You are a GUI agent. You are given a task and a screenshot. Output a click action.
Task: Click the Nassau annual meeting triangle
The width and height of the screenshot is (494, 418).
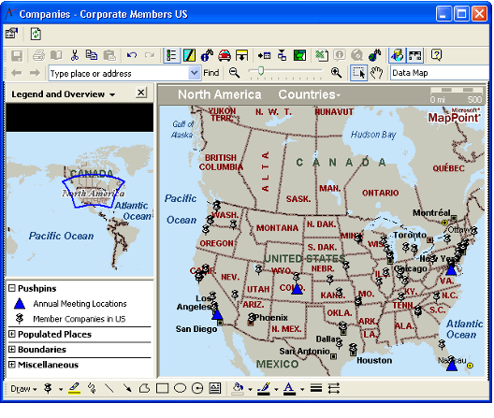coord(452,366)
